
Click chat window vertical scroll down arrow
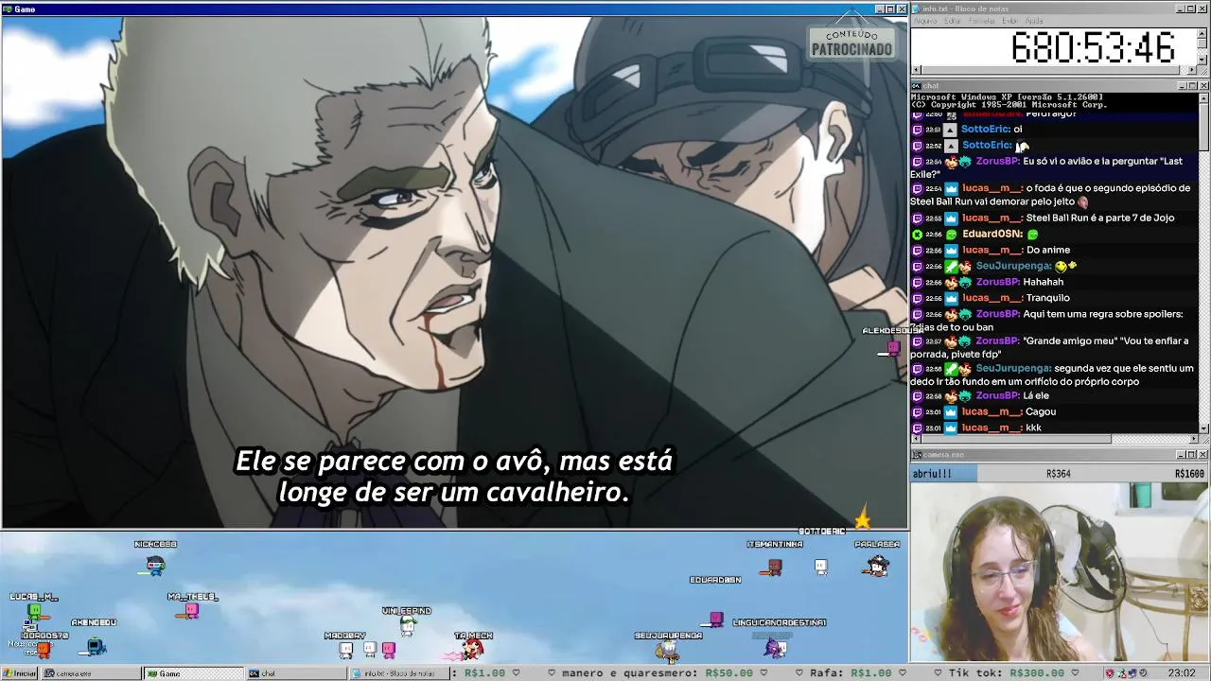pyautogui.click(x=1203, y=428)
